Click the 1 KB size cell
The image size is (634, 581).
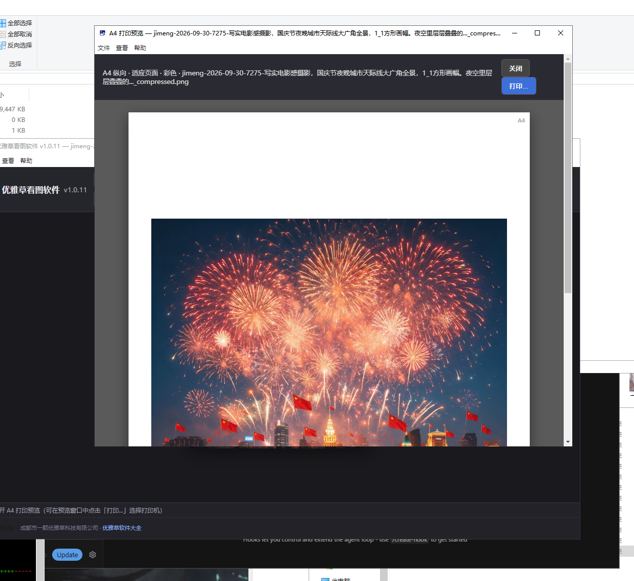click(18, 130)
